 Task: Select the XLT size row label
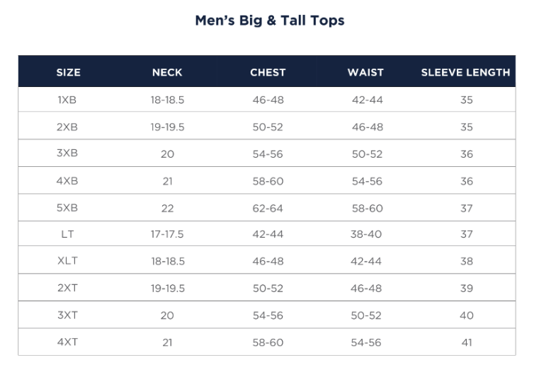(67, 261)
